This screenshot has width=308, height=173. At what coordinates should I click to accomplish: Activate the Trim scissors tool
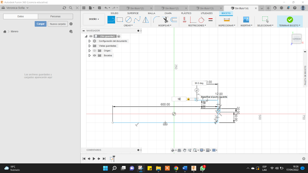pos(165,20)
